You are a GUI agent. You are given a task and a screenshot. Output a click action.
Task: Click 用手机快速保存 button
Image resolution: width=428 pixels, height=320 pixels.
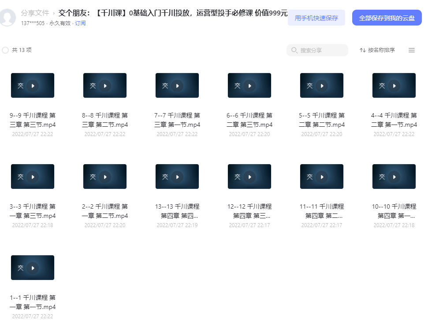[x=316, y=18]
